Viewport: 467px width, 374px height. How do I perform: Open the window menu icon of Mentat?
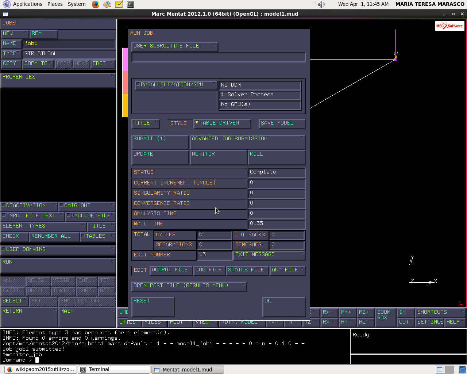pos(5,14)
